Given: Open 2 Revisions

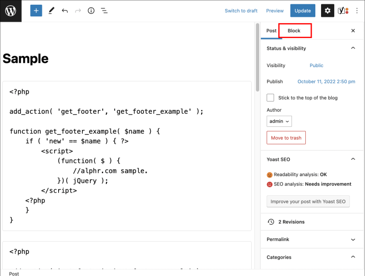Looking at the screenshot, I should coord(291,222).
